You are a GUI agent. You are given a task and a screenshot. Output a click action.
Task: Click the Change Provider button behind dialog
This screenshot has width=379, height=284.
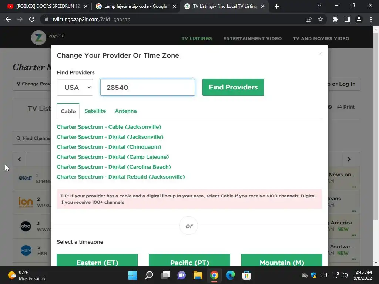[33, 84]
